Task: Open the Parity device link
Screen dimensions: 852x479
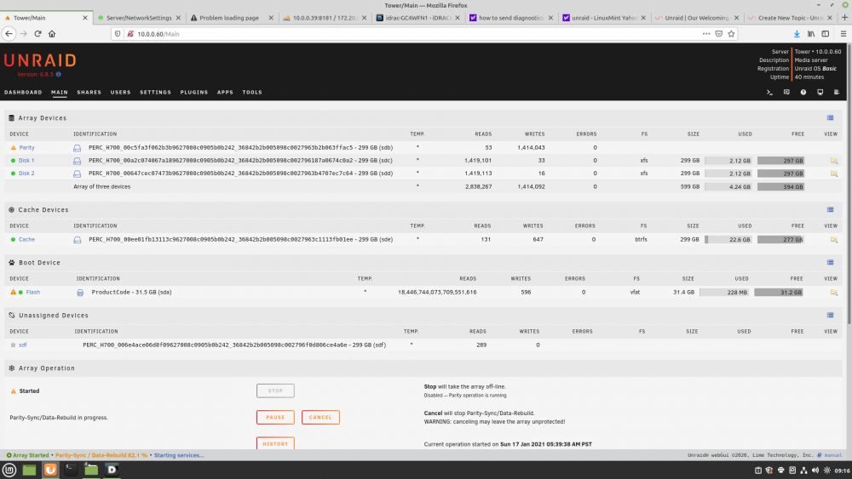Action: 26,147
